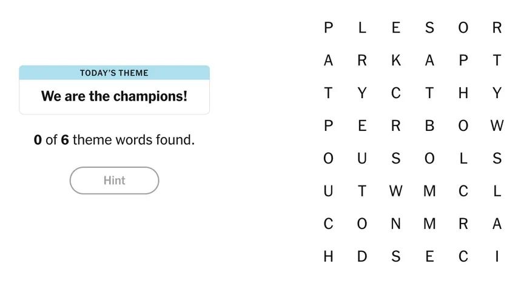The height and width of the screenshot is (286, 521).
Task: Click the letter N's left neighbor O in the seventh row
Action: [x=362, y=224]
